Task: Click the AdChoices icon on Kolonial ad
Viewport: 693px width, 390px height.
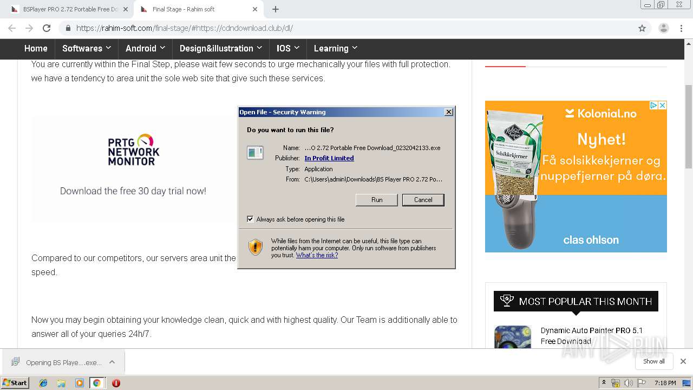Action: [653, 105]
